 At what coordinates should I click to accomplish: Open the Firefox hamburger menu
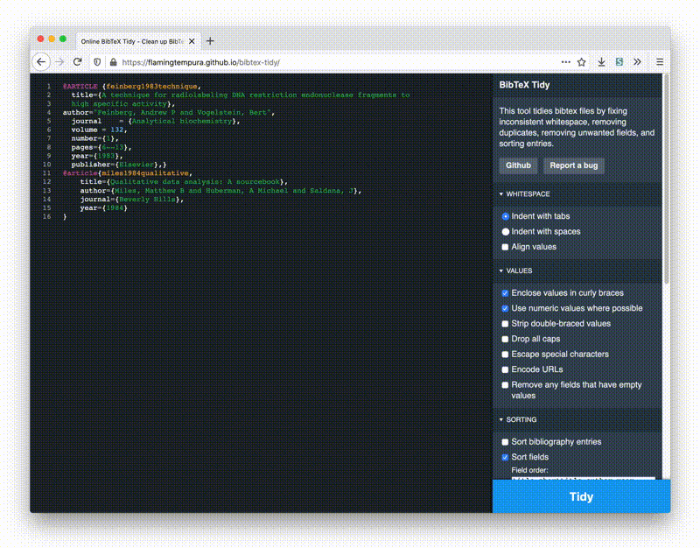(x=660, y=62)
